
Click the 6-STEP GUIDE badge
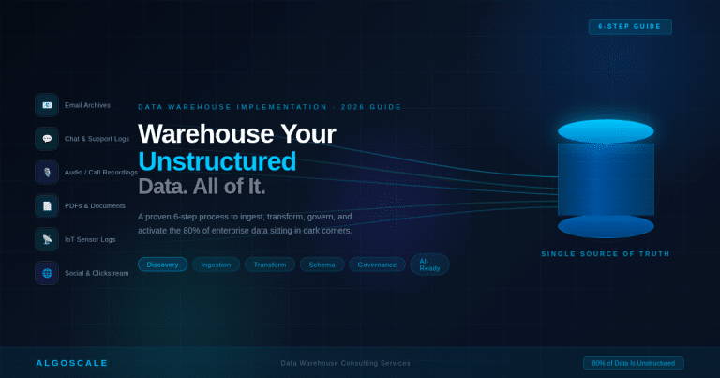click(630, 26)
